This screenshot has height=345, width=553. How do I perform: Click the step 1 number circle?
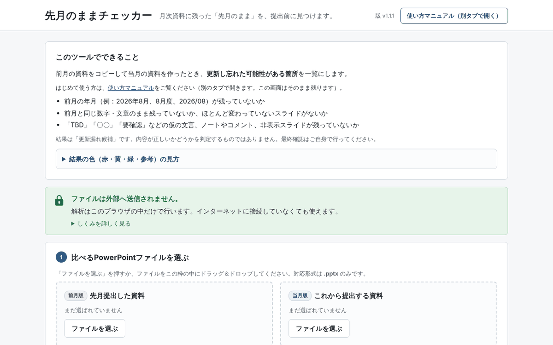61,257
